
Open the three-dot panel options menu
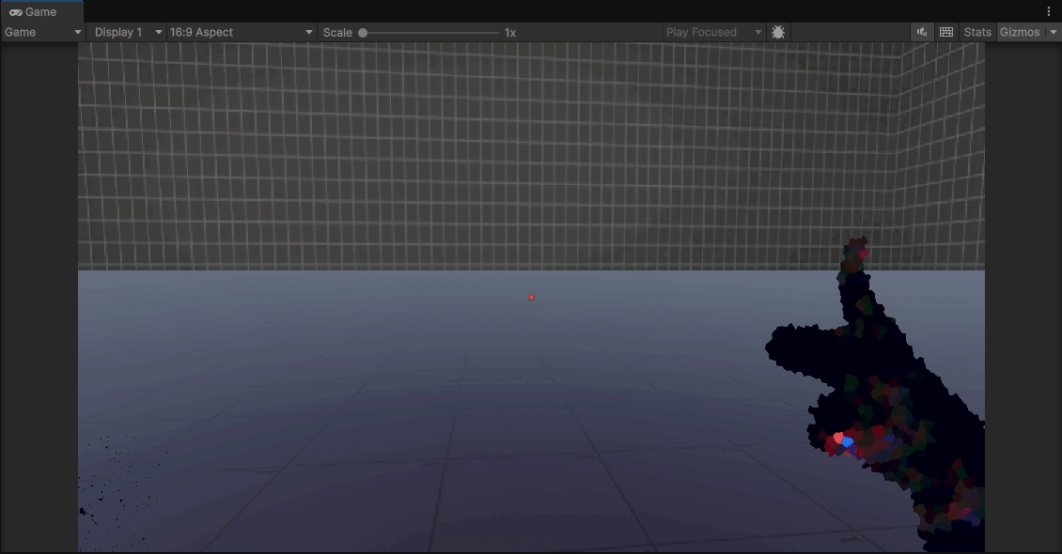tap(1049, 11)
